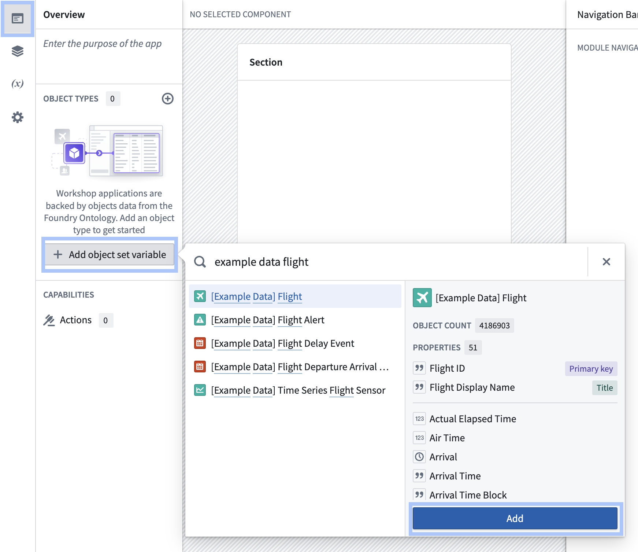Click the Actions gavel icon
The width and height of the screenshot is (638, 552).
pyautogui.click(x=49, y=320)
